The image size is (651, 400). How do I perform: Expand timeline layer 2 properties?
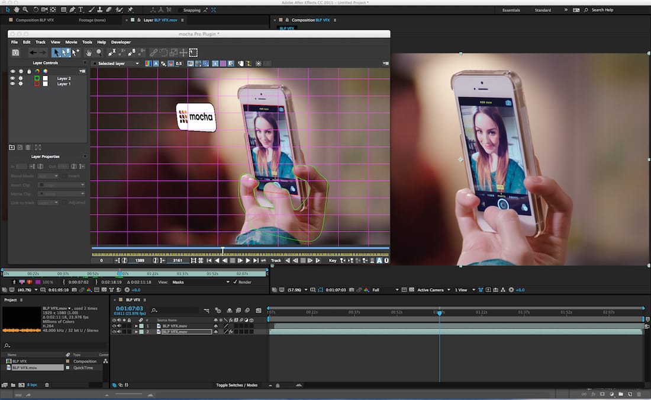click(136, 332)
